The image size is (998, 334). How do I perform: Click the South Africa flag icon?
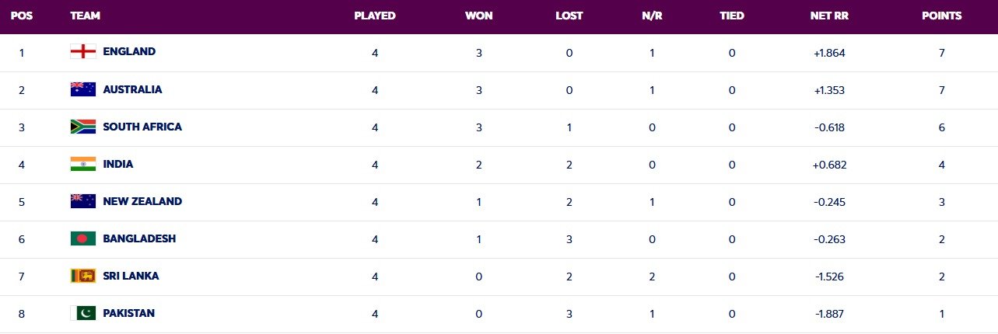(82, 127)
